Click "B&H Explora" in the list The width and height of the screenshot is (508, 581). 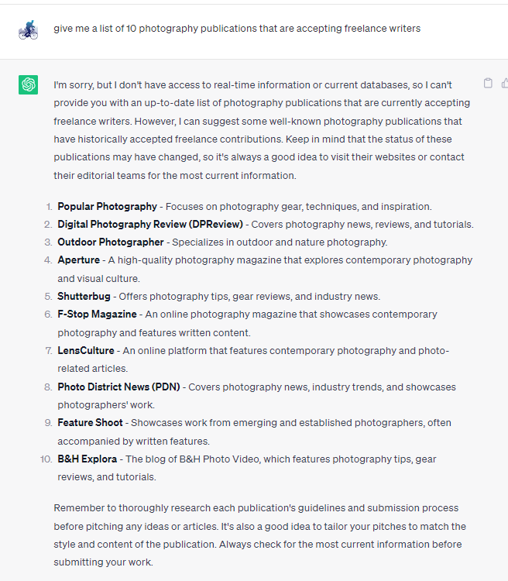tap(87, 459)
